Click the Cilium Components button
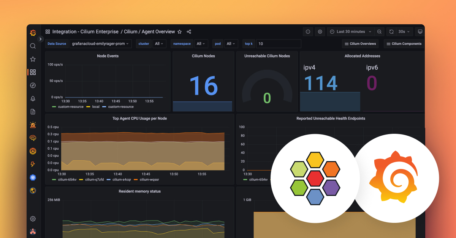Screen dimensions: 456x238 click(x=404, y=44)
